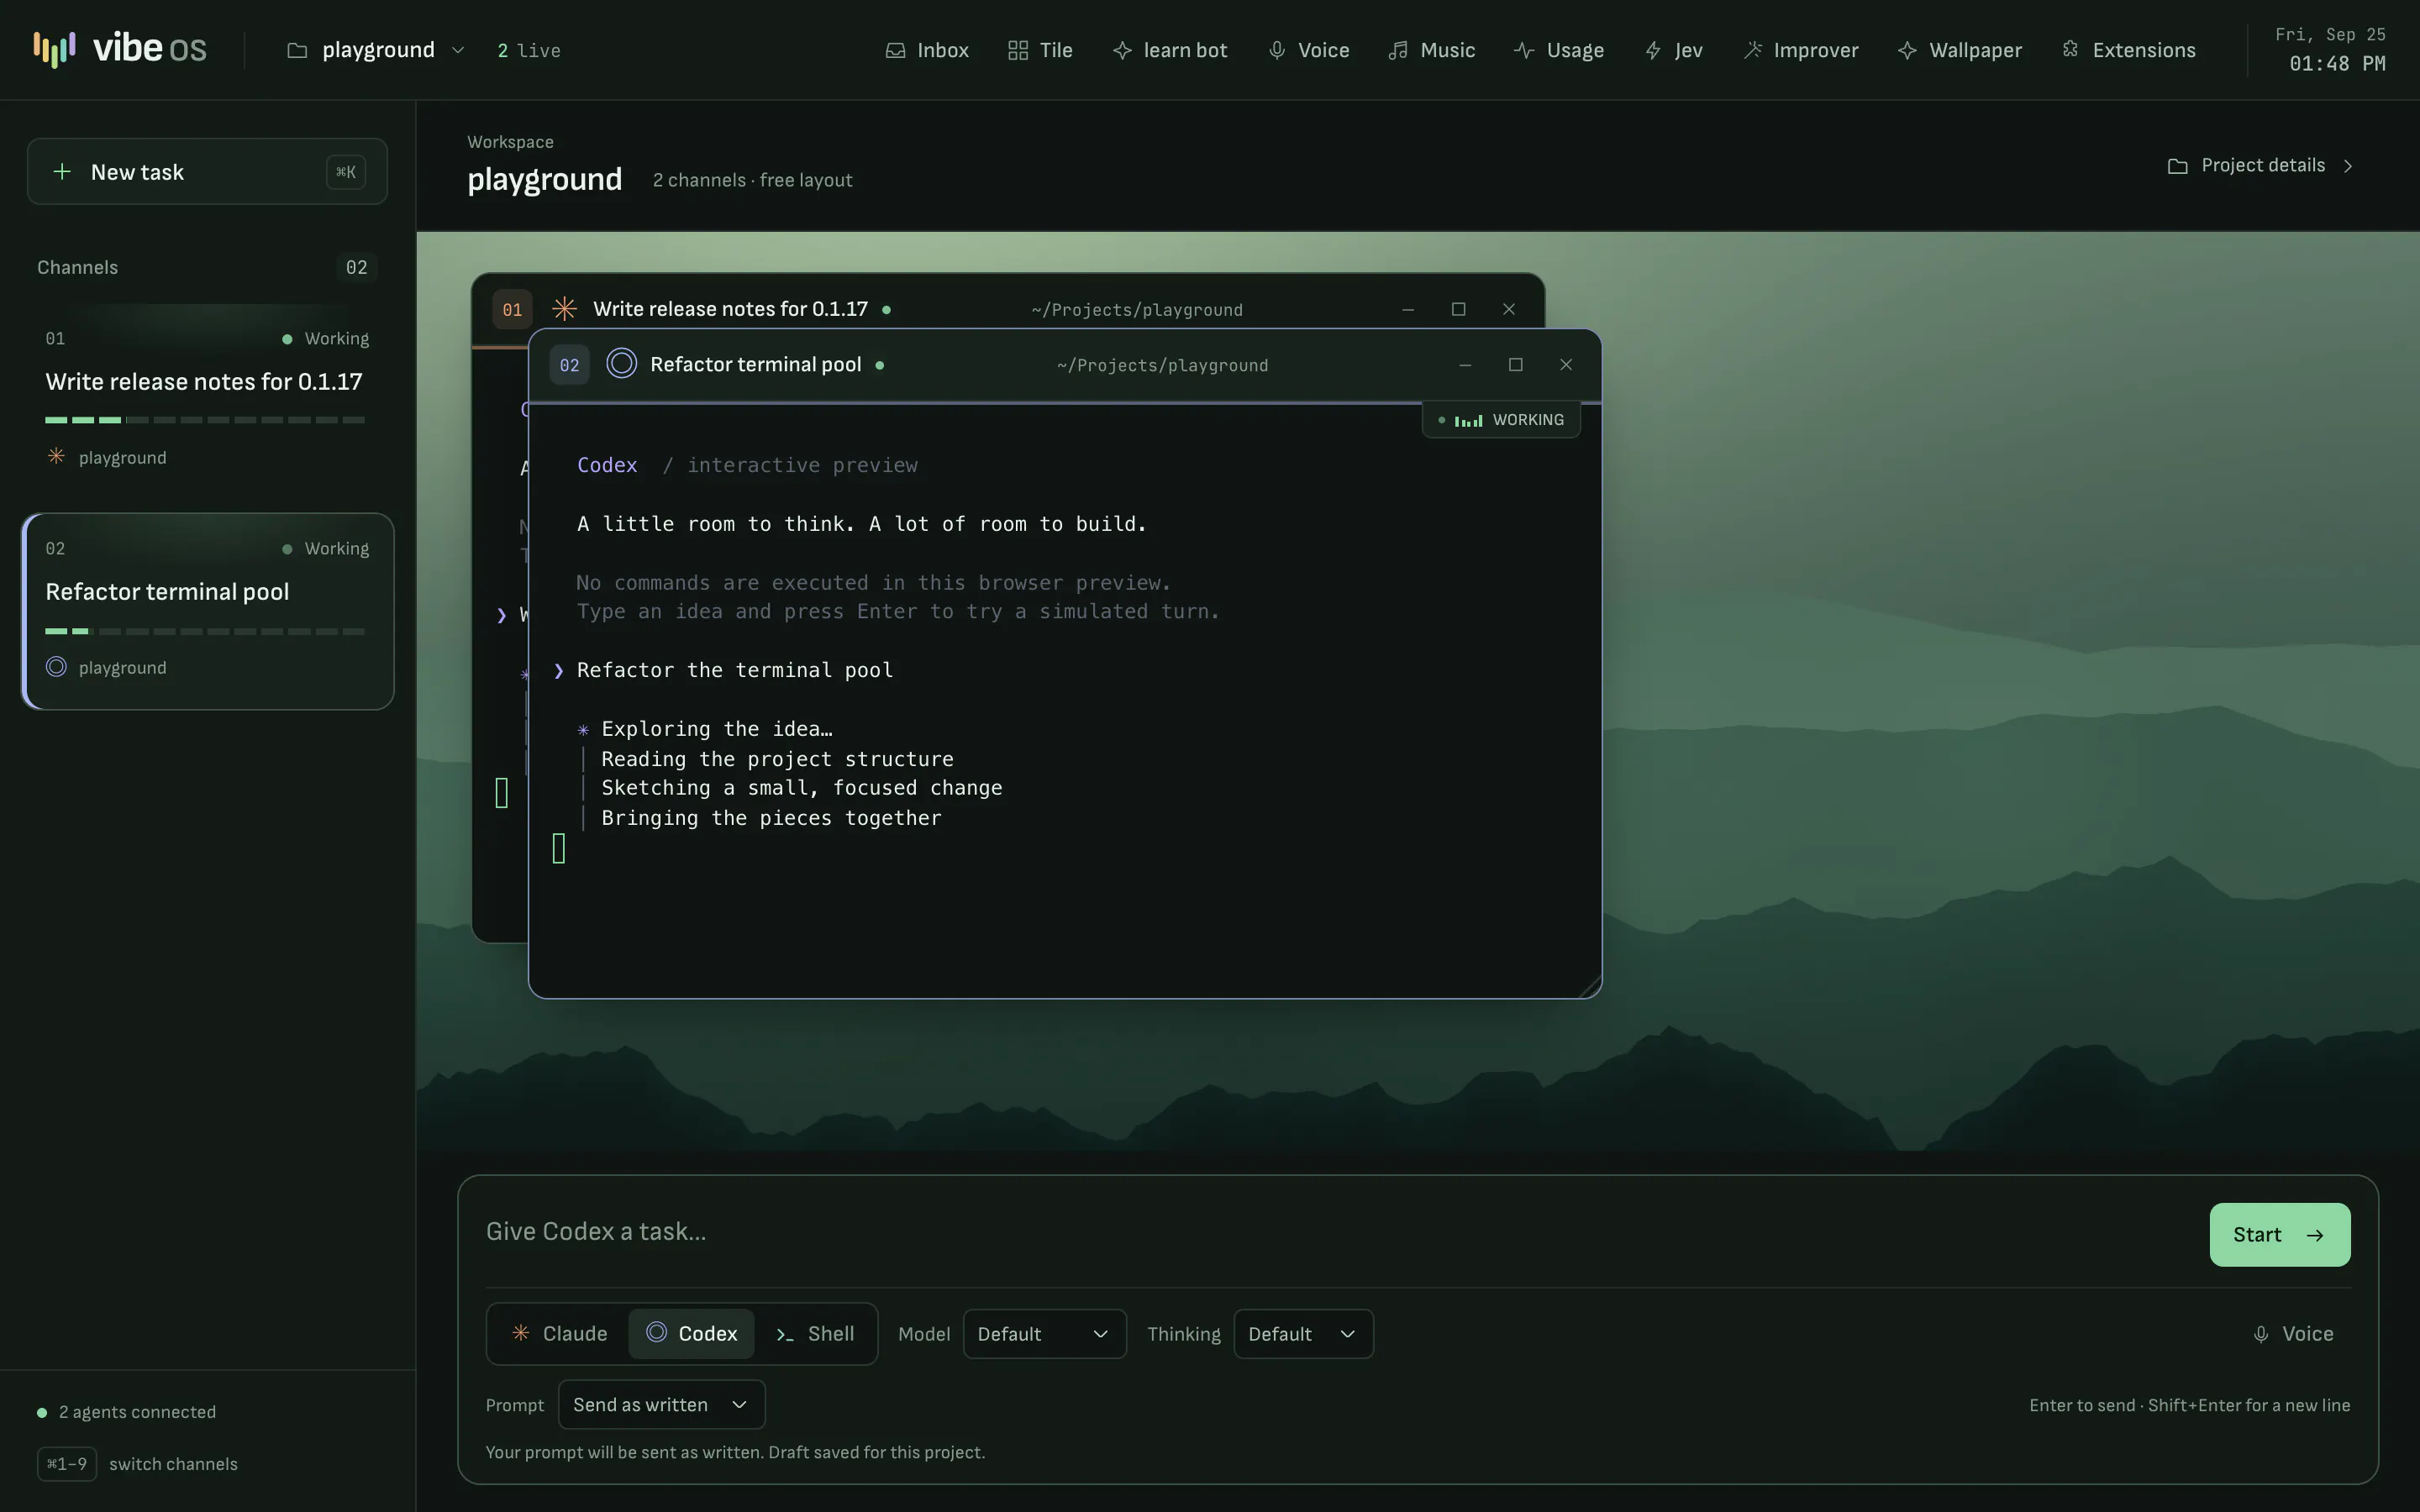Expand the playground project dropdown
The image size is (2420, 1512).
click(376, 50)
